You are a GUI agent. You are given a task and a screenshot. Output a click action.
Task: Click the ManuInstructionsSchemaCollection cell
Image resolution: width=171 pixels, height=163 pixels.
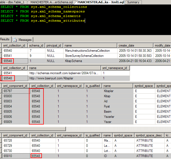pos(87,51)
